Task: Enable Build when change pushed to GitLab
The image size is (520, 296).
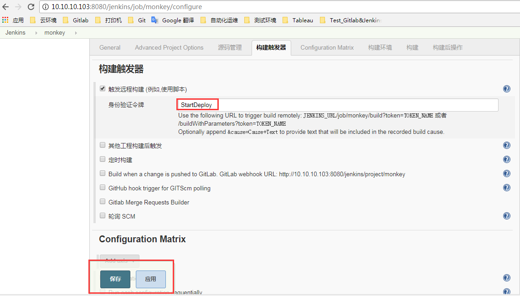Action: point(103,173)
